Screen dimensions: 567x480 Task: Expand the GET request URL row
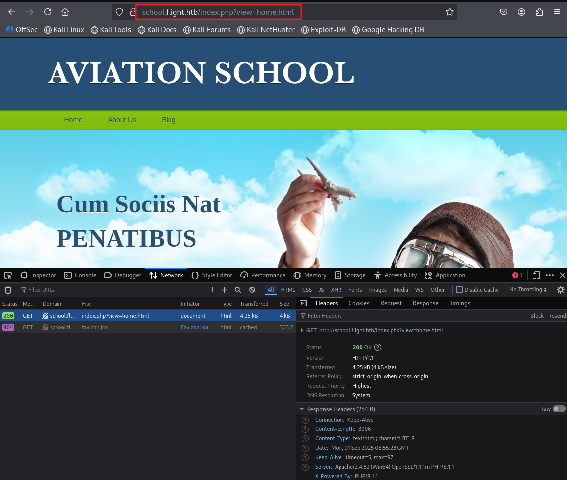click(302, 330)
